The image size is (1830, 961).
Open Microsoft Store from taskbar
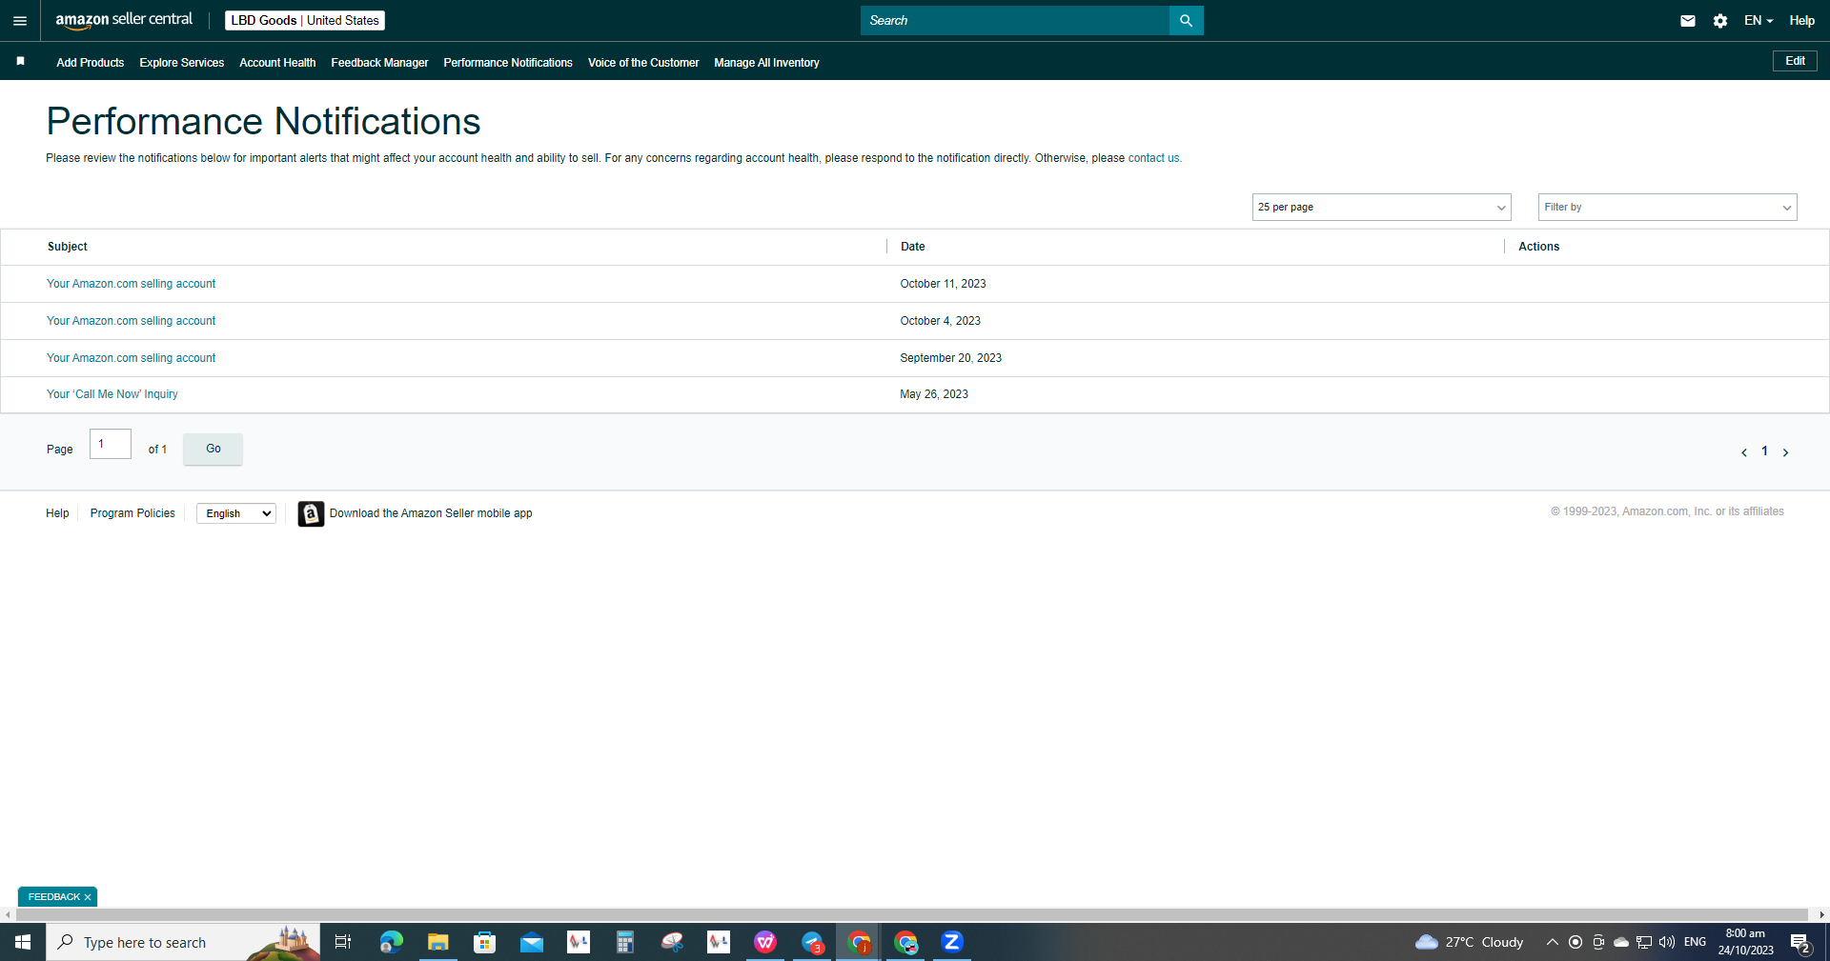484,942
